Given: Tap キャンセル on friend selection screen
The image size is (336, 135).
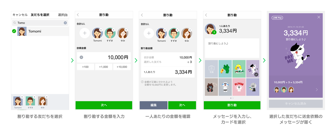Looking at the screenshot, I should coord(20,15).
